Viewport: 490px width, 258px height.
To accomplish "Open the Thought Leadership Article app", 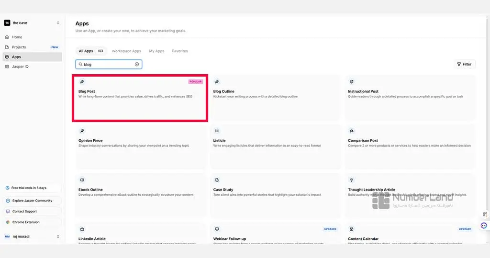I will [x=410, y=196].
